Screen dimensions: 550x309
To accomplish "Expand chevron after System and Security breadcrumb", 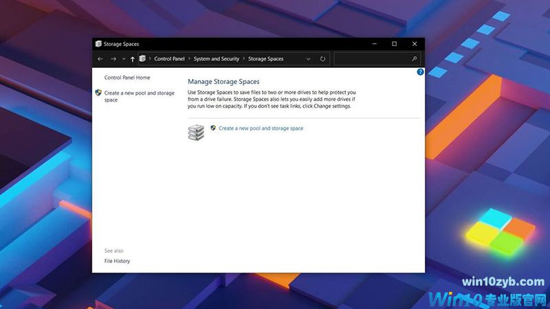I will pyautogui.click(x=243, y=59).
